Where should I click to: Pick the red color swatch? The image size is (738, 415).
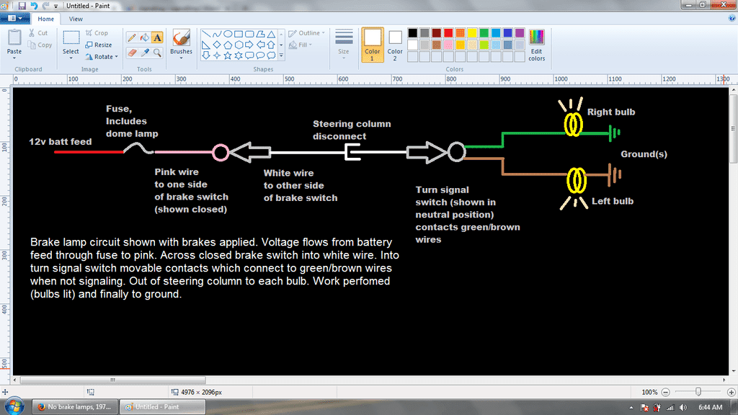(x=448, y=33)
